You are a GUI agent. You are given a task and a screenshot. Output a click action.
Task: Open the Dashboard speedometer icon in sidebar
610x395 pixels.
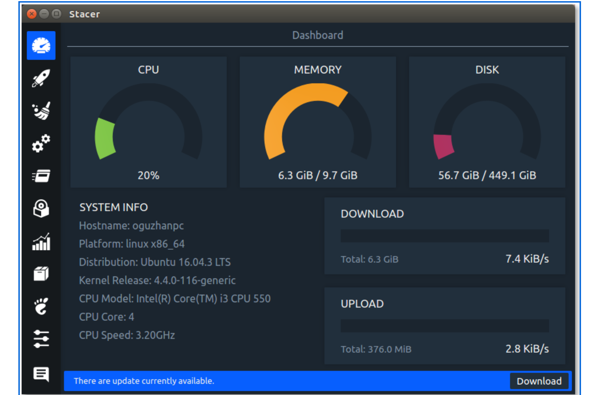pos(41,45)
